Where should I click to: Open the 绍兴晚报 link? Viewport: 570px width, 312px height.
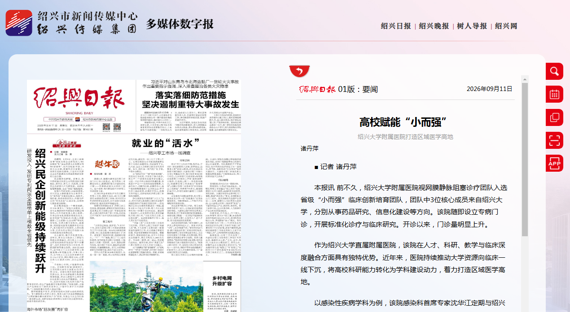(x=434, y=26)
